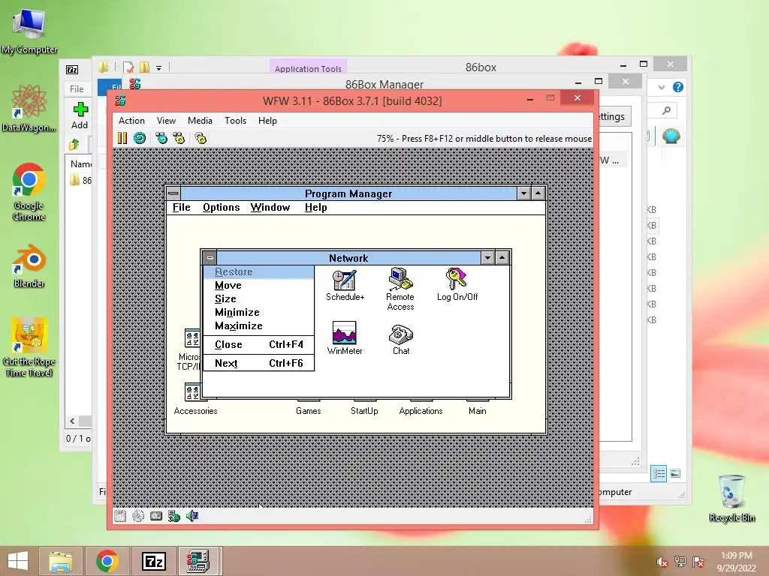Open the Program Manager control-menu box
Screen dimensions: 769x576
173,193
